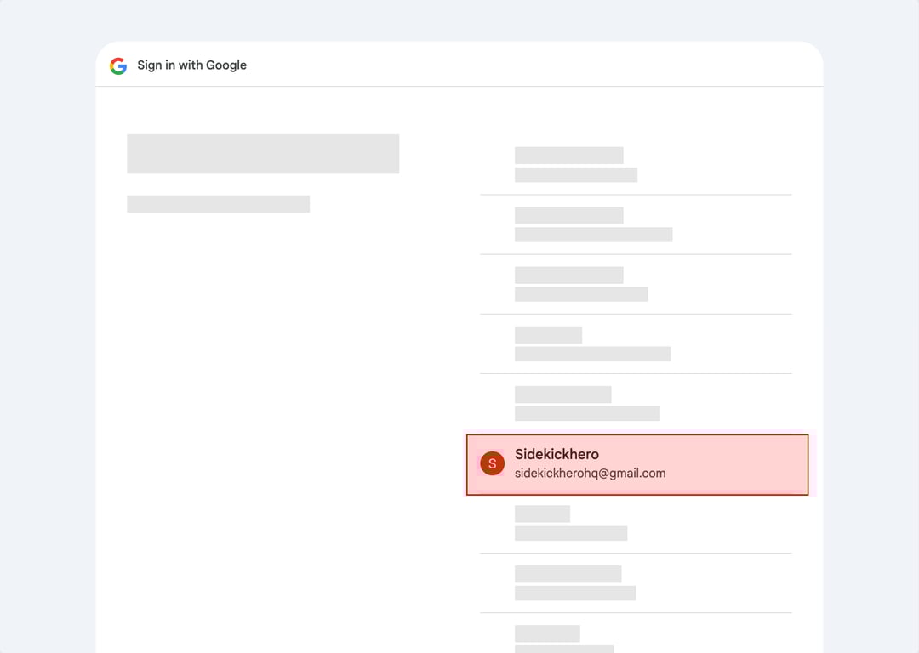
Task: Click the email placeholder of the third account
Action: click(581, 294)
